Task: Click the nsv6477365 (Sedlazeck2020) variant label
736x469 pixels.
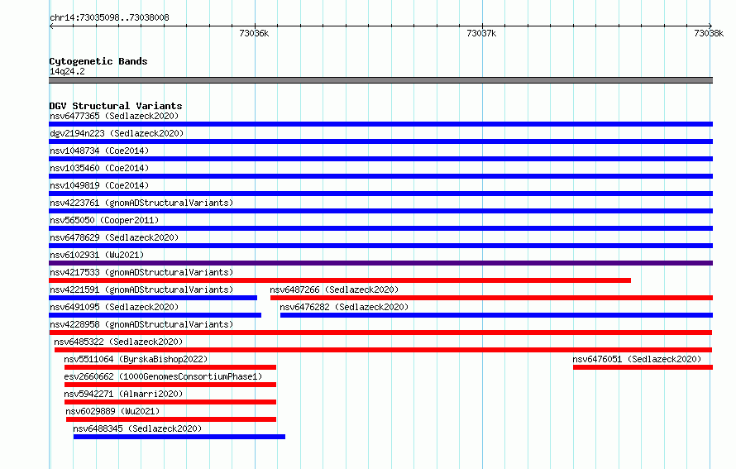Action: click(114, 116)
